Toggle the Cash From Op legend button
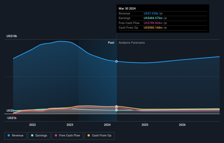Viewport: 224px width, 143px height. (x=99, y=136)
